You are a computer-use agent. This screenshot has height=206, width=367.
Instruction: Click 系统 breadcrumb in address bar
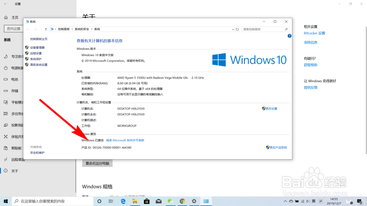[x=97, y=29]
